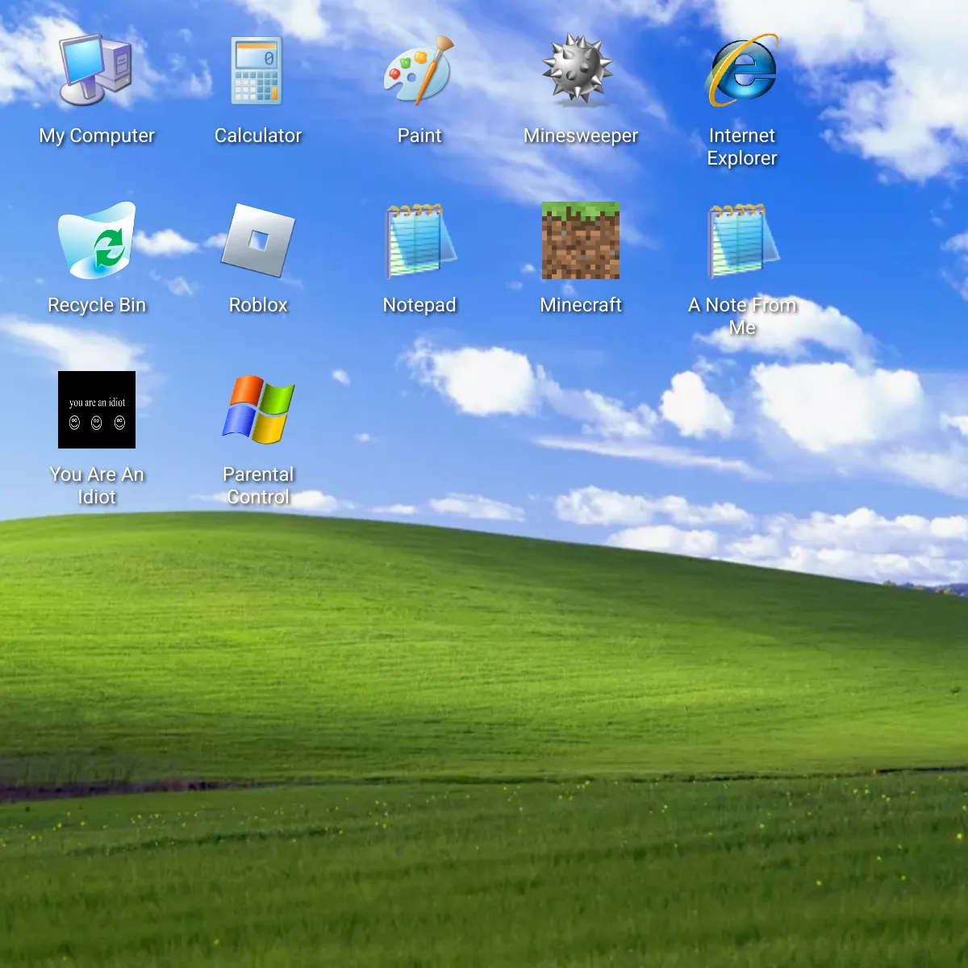Launch the Minecraft grass block icon
Viewport: 968px width, 968px height.
(581, 240)
